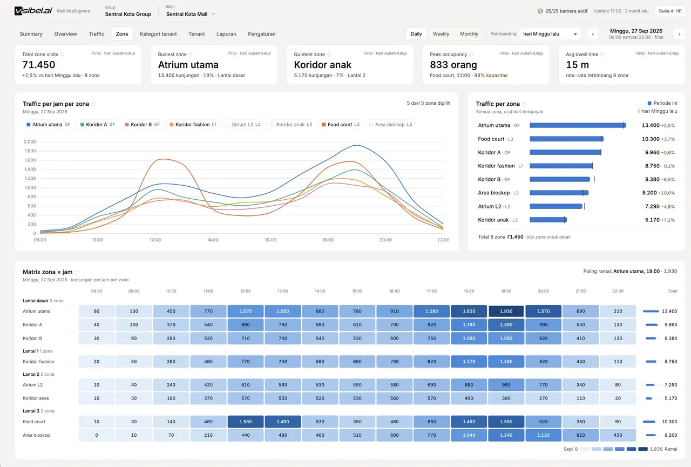Go to the Laporan tab
Image resolution: width=691 pixels, height=467 pixels.
point(226,34)
